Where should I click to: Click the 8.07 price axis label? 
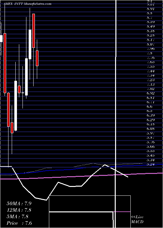tap(151, 44)
